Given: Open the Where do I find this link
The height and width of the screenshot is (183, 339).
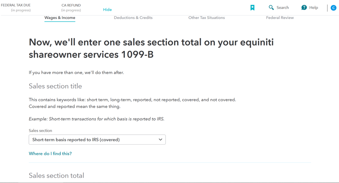Looking at the screenshot, I should (50, 153).
